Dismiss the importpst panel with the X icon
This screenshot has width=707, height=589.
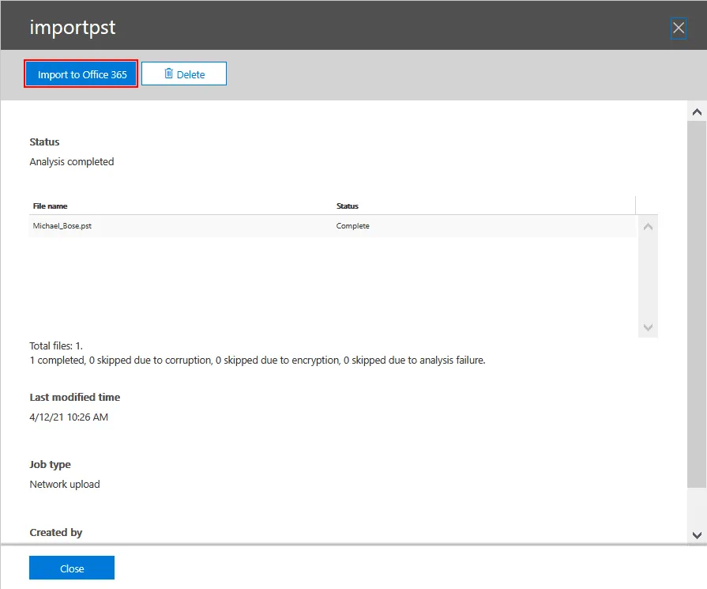pyautogui.click(x=678, y=29)
